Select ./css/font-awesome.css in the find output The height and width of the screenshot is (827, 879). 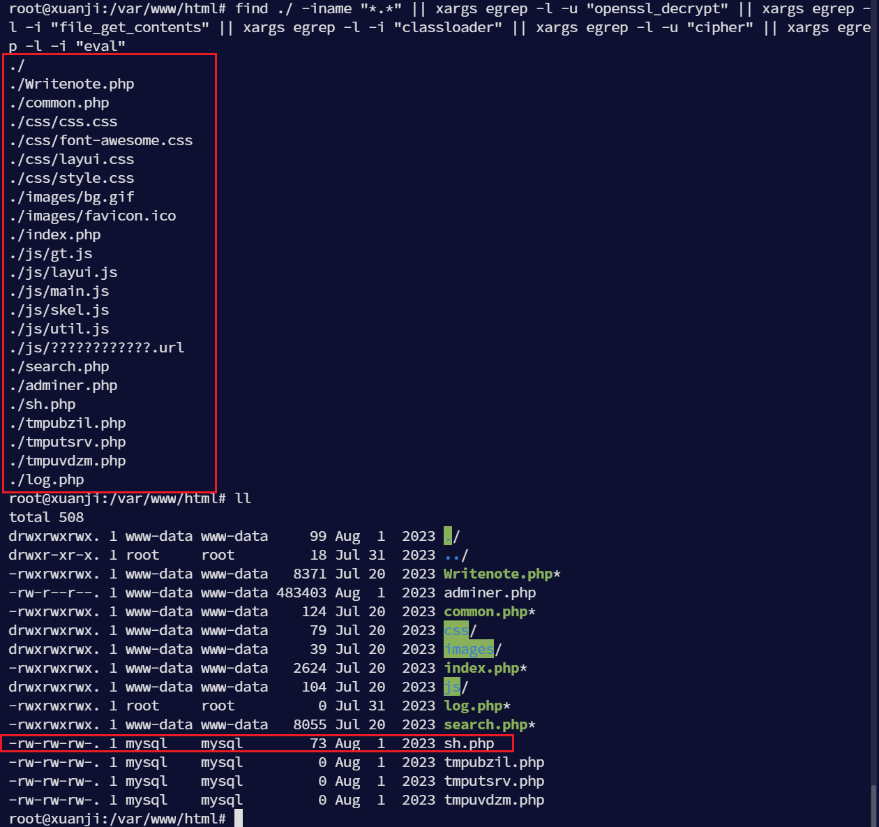[101, 140]
